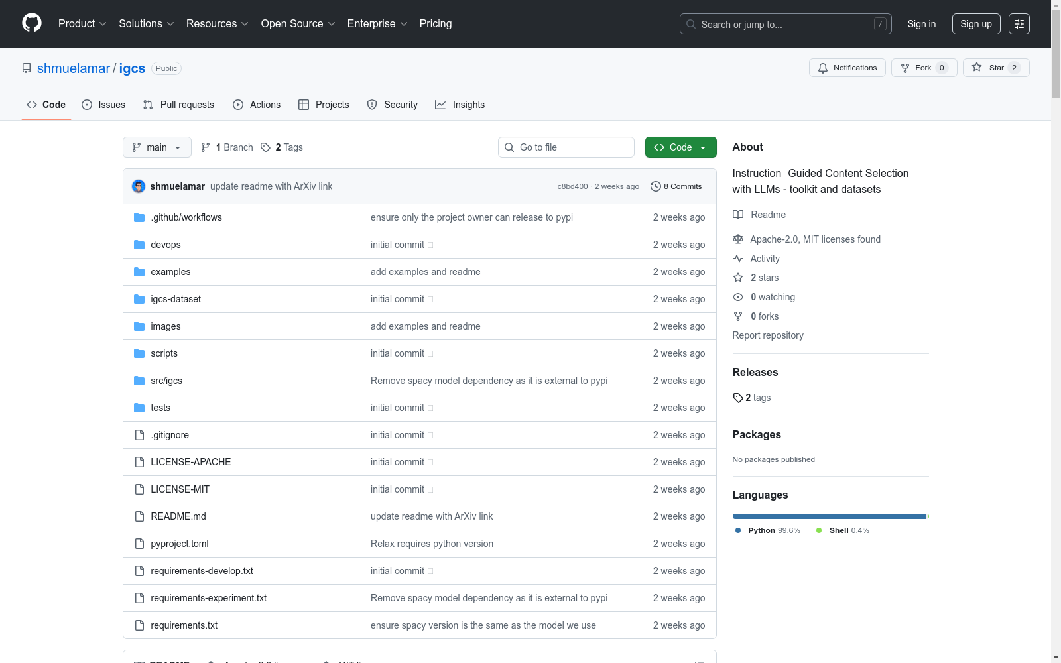Click the igcs-dataset folder icon
Viewport: 1061px width, 663px height.
(139, 299)
